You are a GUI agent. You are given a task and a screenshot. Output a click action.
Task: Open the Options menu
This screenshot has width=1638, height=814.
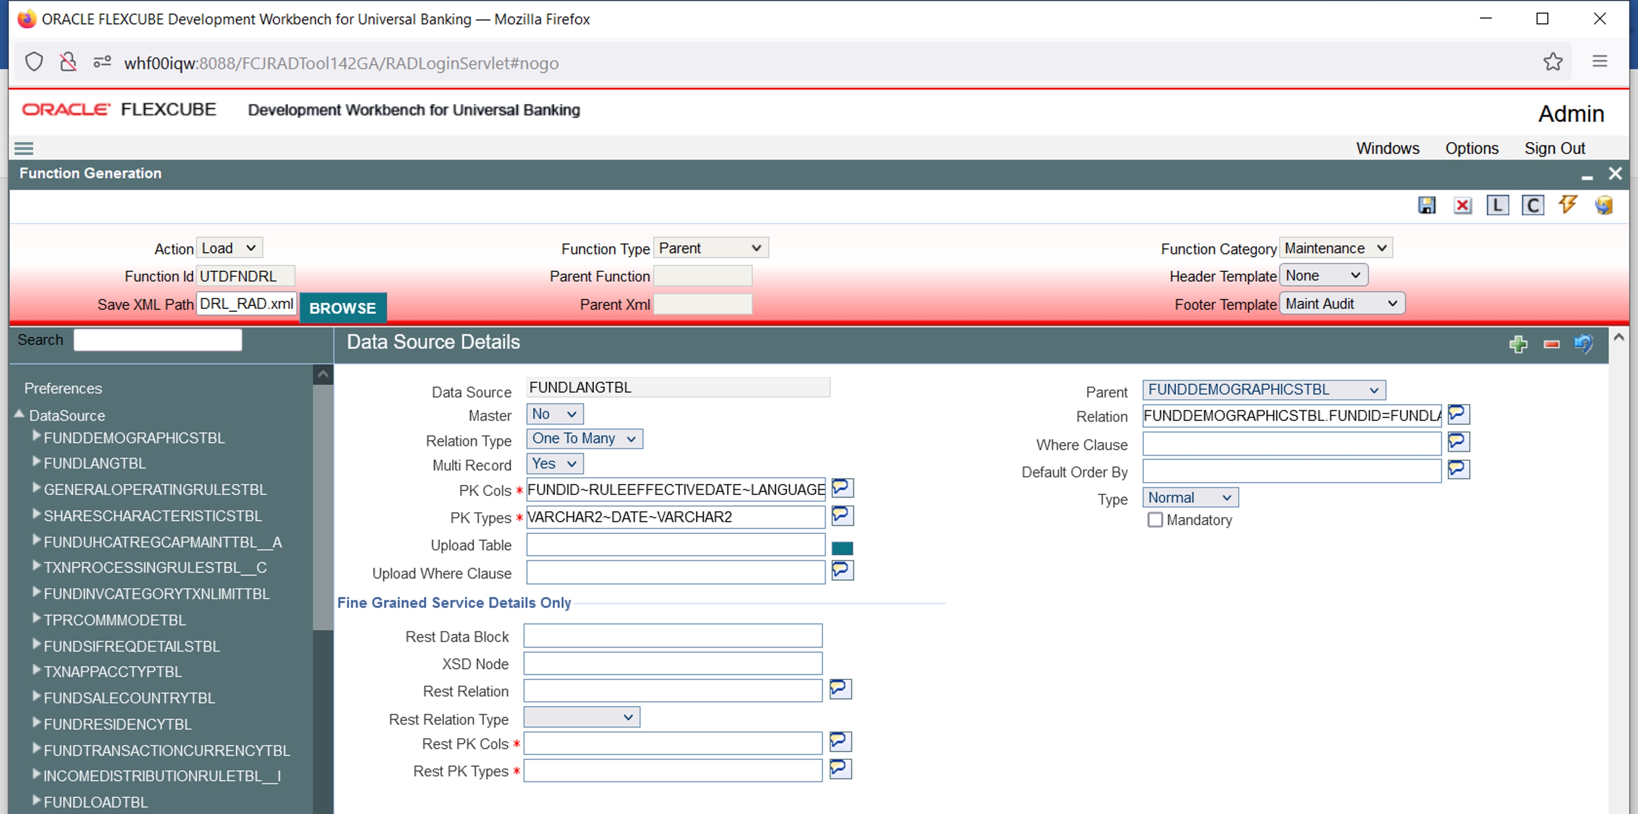click(1471, 148)
